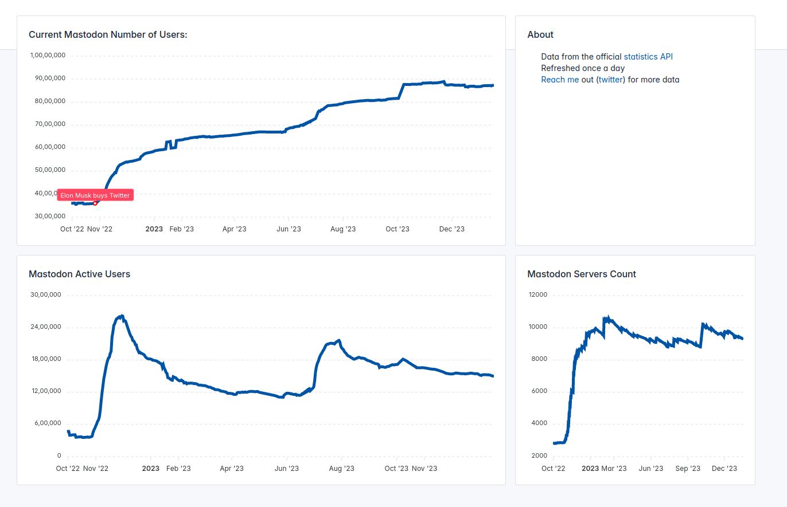
Task: Click the 12000 label on servers chart
Action: click(538, 294)
